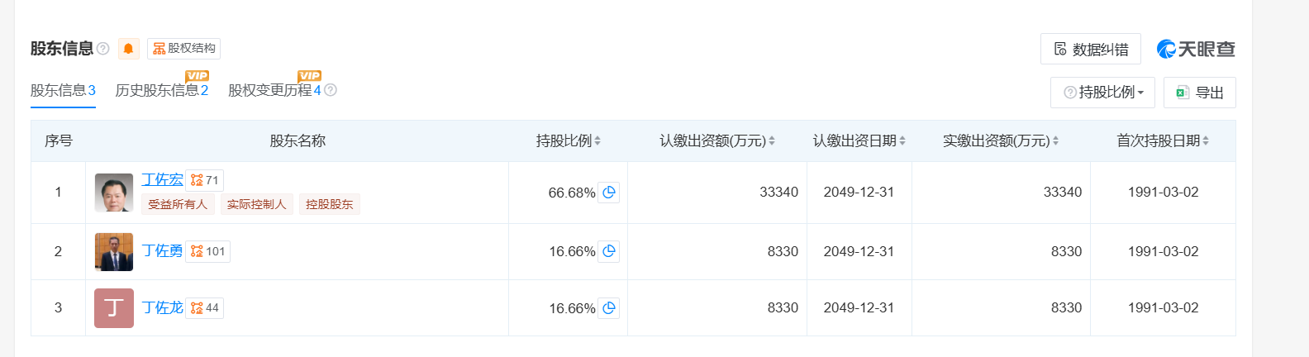The width and height of the screenshot is (1309, 357).
Task: Click the orange bell alert icon
Action: (x=128, y=49)
